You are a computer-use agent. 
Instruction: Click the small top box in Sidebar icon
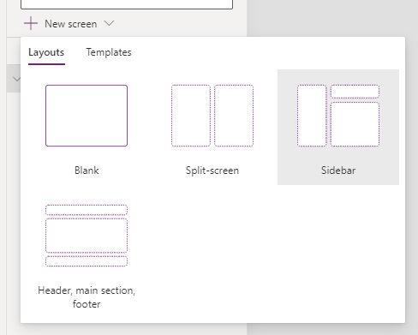pyautogui.click(x=355, y=92)
